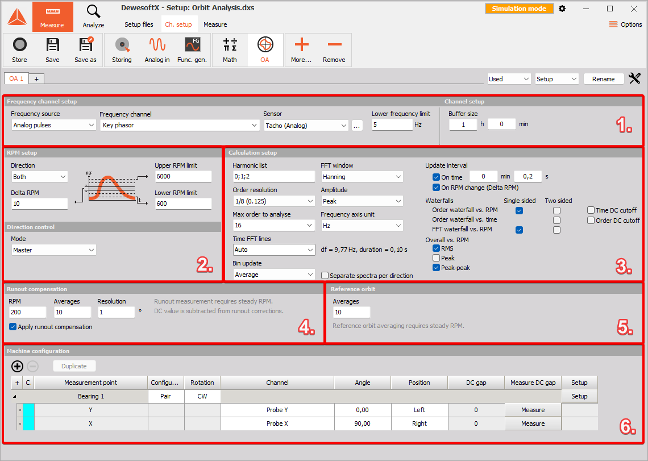The width and height of the screenshot is (648, 461).
Task: Open the Frequency axis unit dropdown
Action: pyautogui.click(x=362, y=225)
